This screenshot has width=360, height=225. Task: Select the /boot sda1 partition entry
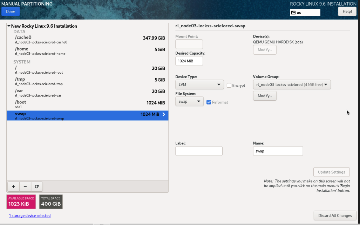pos(87,104)
